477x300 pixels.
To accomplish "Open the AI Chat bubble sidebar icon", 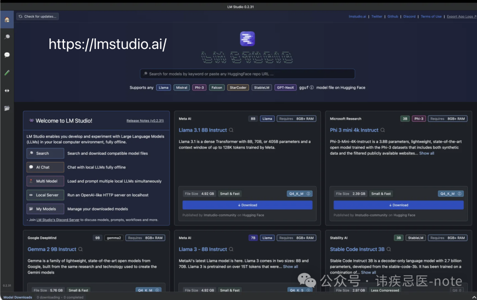I will [x=7, y=55].
